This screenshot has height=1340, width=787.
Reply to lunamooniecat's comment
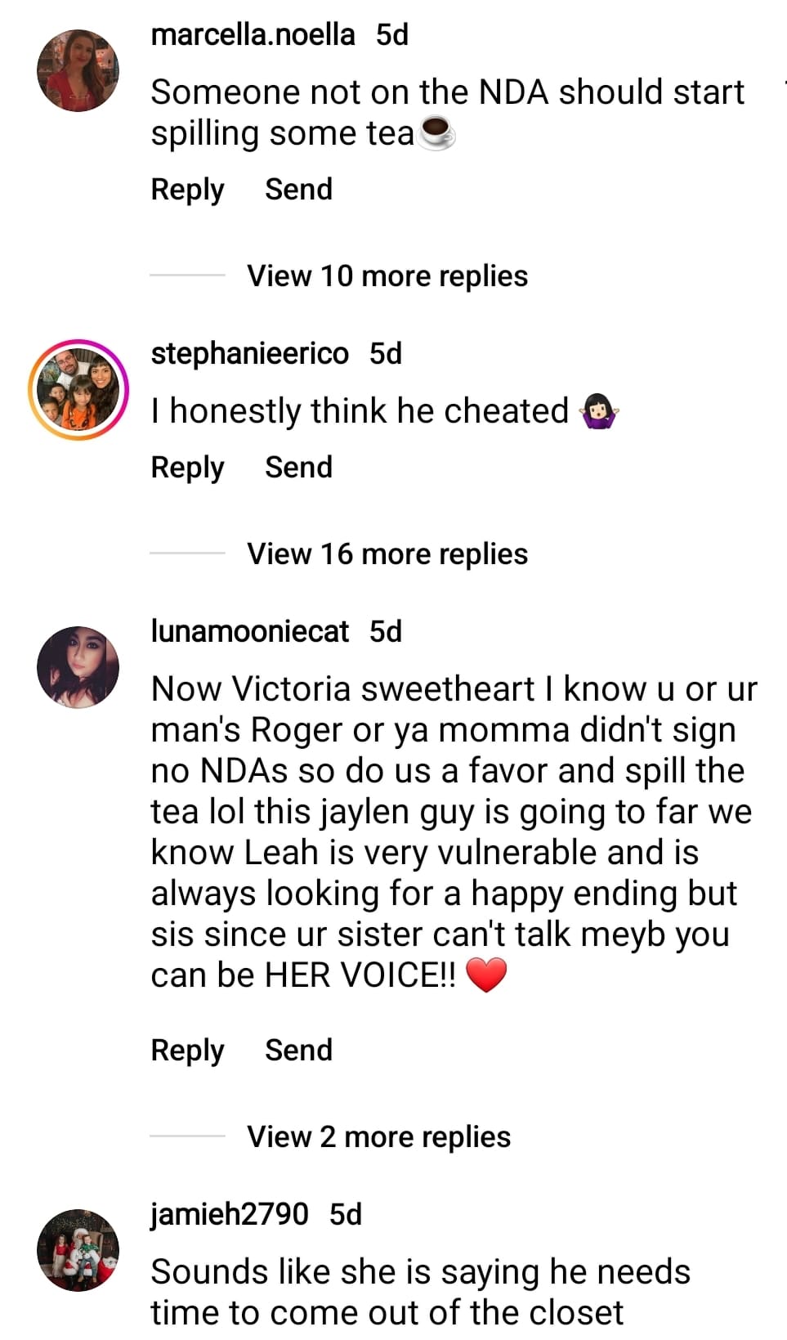[187, 1051]
